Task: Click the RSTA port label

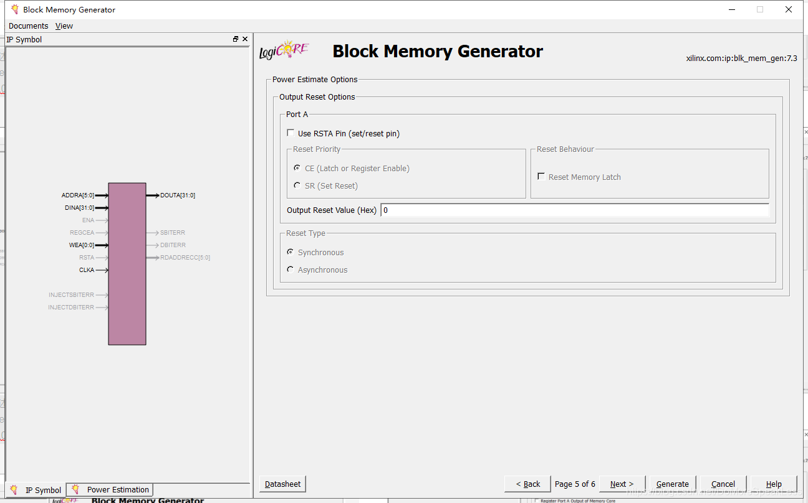Action: (87, 258)
